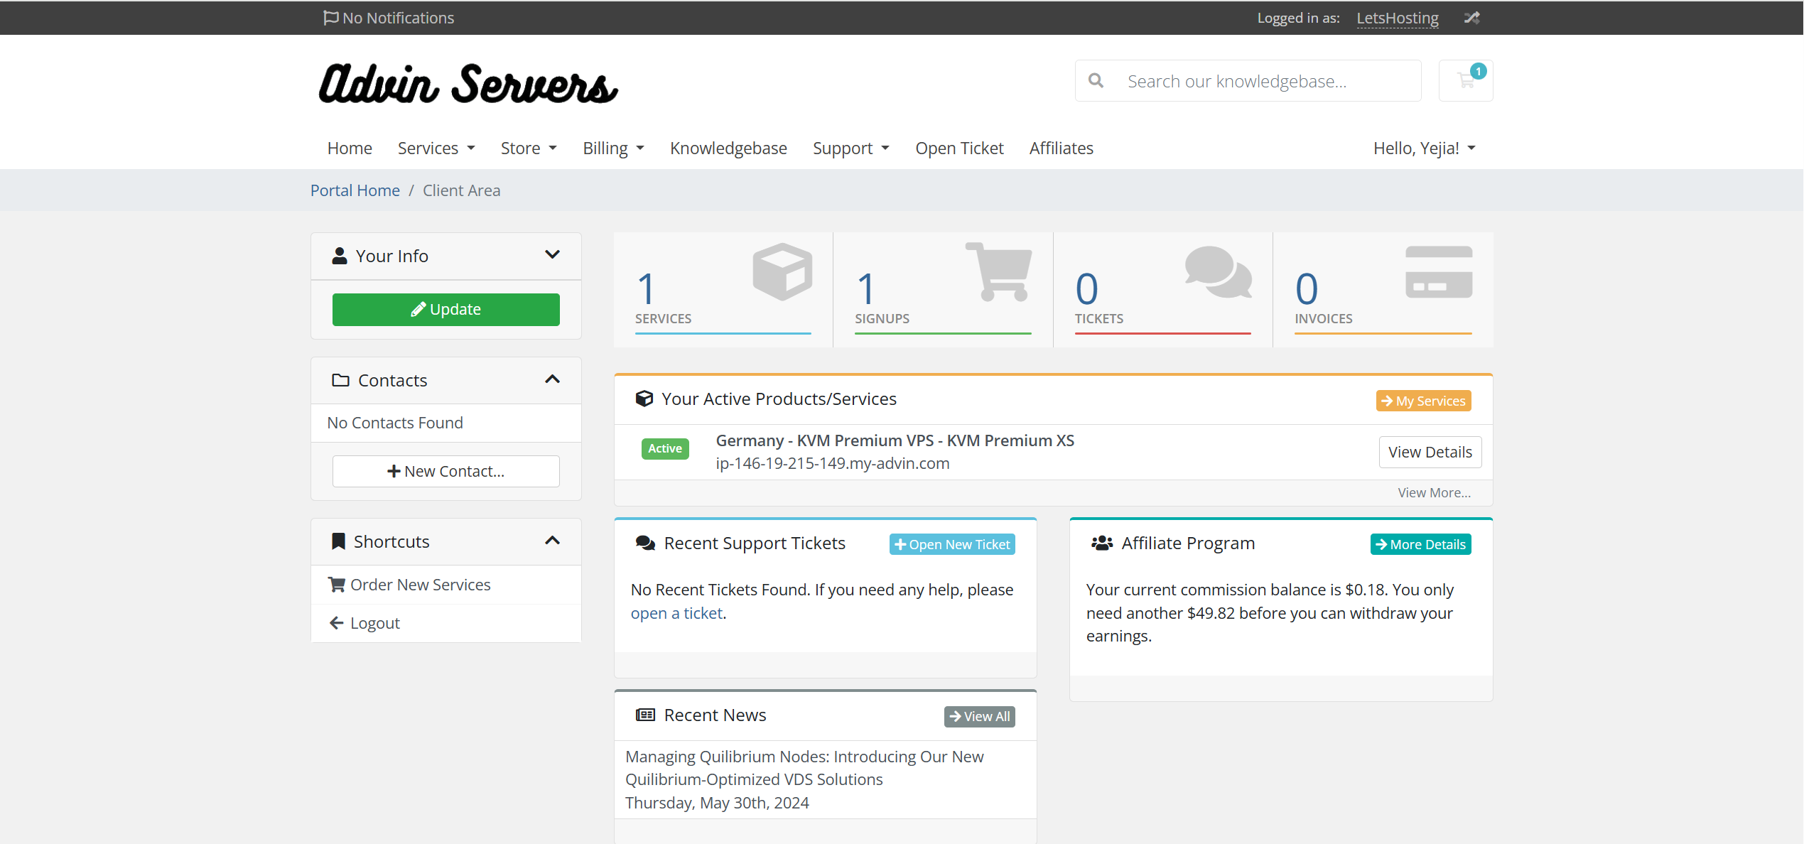
Task: Open the Services dropdown menu
Action: (x=436, y=148)
